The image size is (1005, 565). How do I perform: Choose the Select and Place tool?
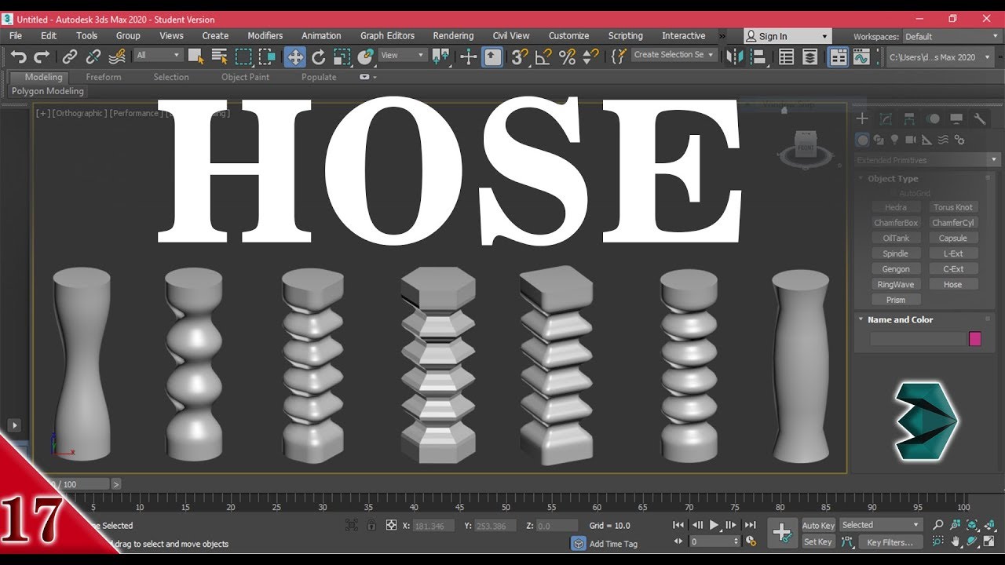(365, 56)
